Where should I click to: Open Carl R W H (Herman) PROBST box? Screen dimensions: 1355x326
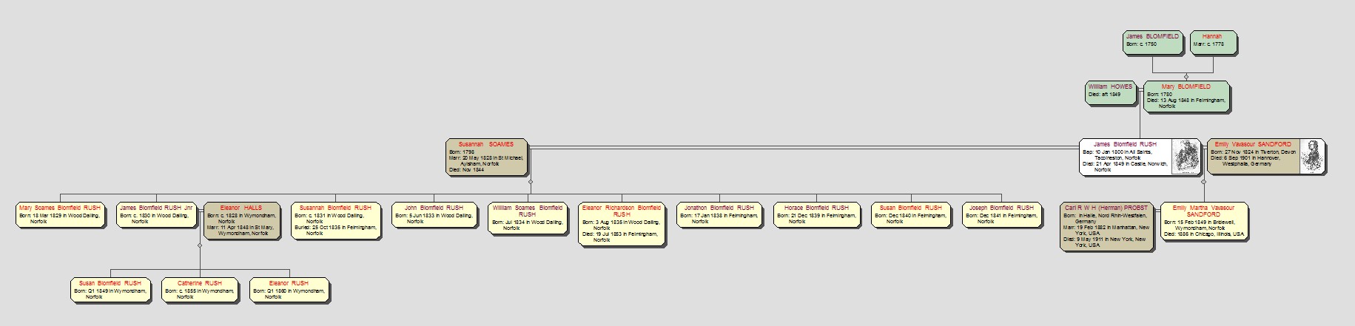1106,227
